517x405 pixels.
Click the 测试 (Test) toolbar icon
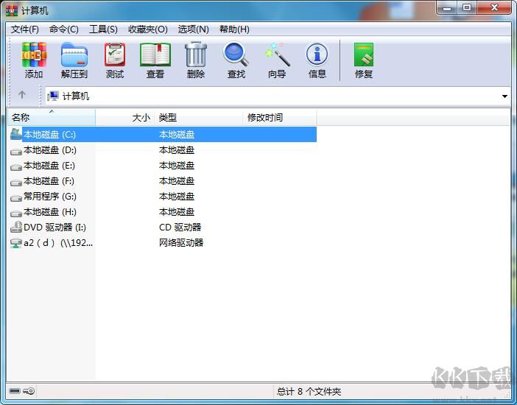[115, 60]
